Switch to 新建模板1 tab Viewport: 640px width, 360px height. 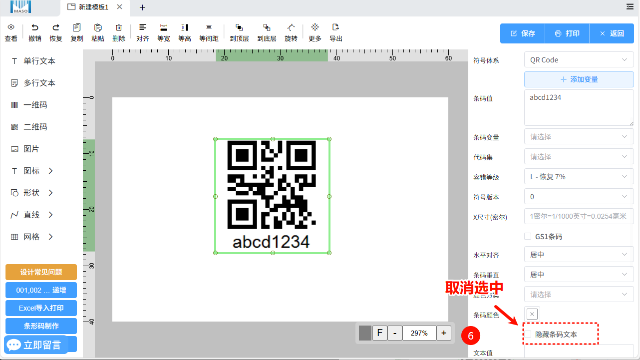pos(94,7)
